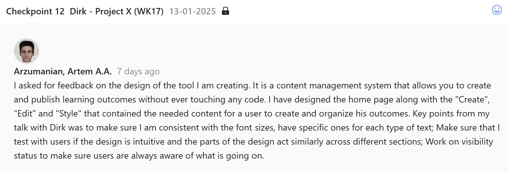Screen dimensions: 508x173
Task: Click the lock icon beside the date
Action: 225,11
